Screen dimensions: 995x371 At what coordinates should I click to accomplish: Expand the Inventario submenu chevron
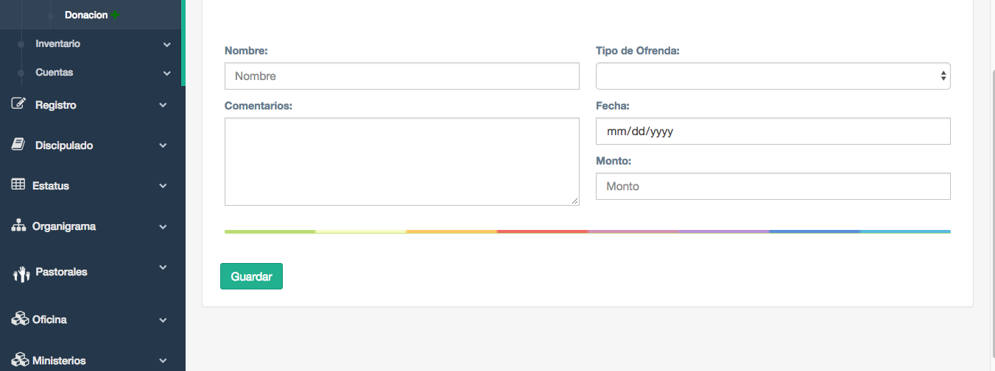[x=167, y=45]
